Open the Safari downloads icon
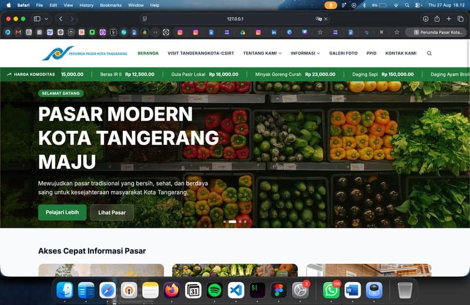The image size is (470, 305). click(425, 19)
